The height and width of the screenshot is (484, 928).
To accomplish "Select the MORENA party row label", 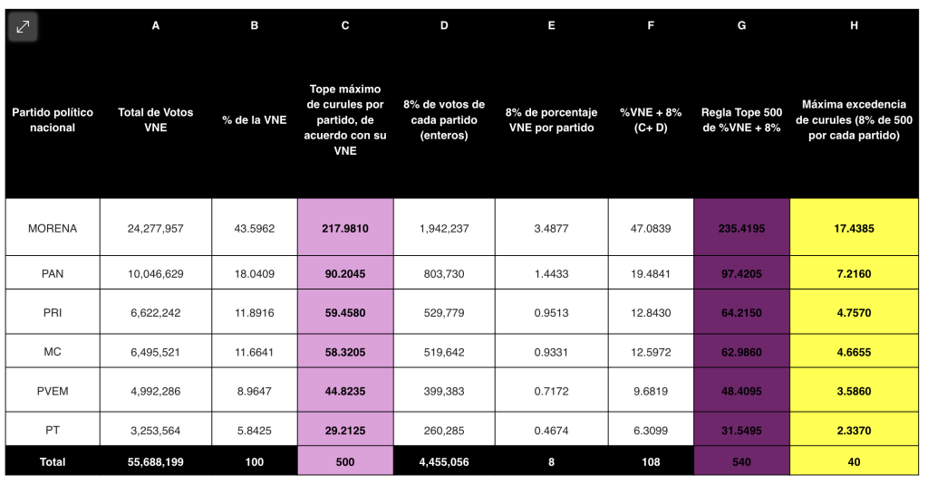I will 53,228.
